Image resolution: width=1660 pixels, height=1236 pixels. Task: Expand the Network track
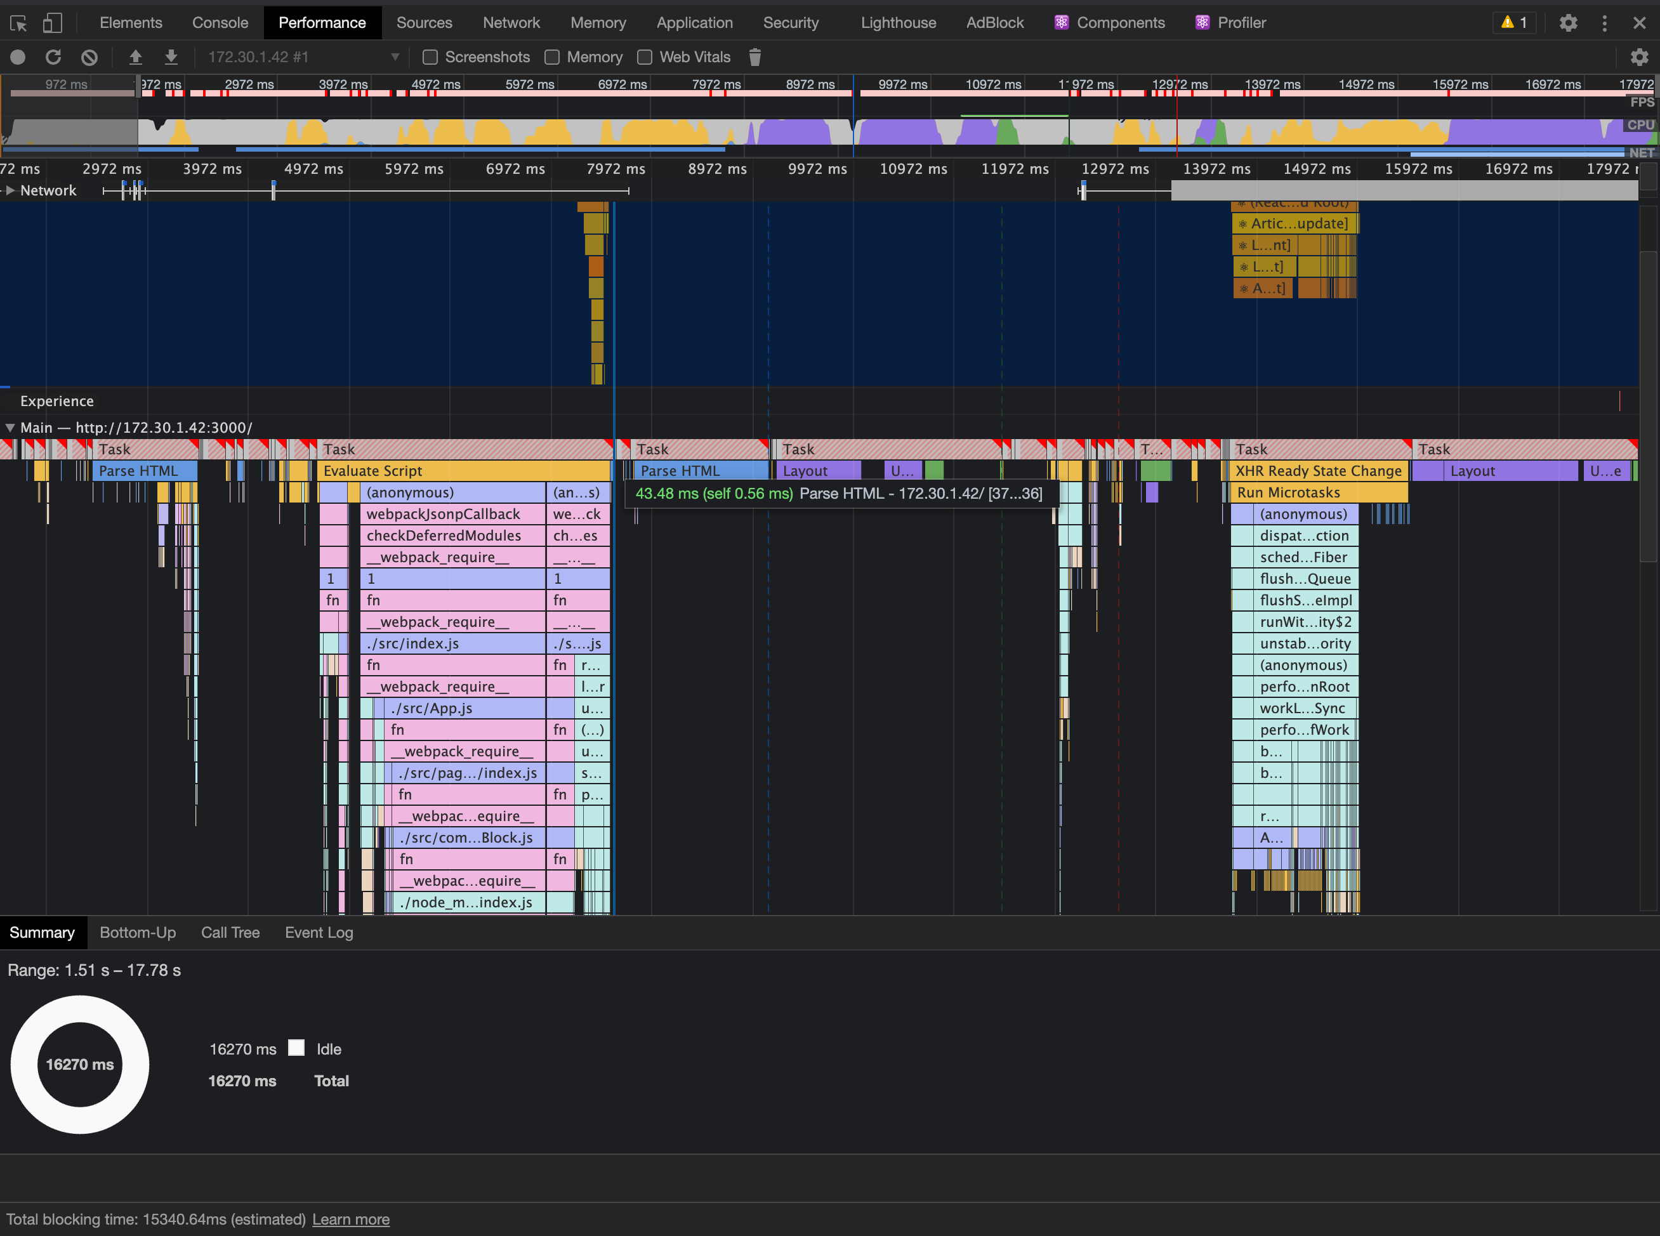tap(11, 190)
